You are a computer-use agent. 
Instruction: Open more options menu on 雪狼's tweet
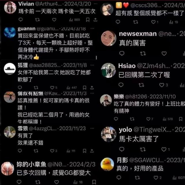92,128
